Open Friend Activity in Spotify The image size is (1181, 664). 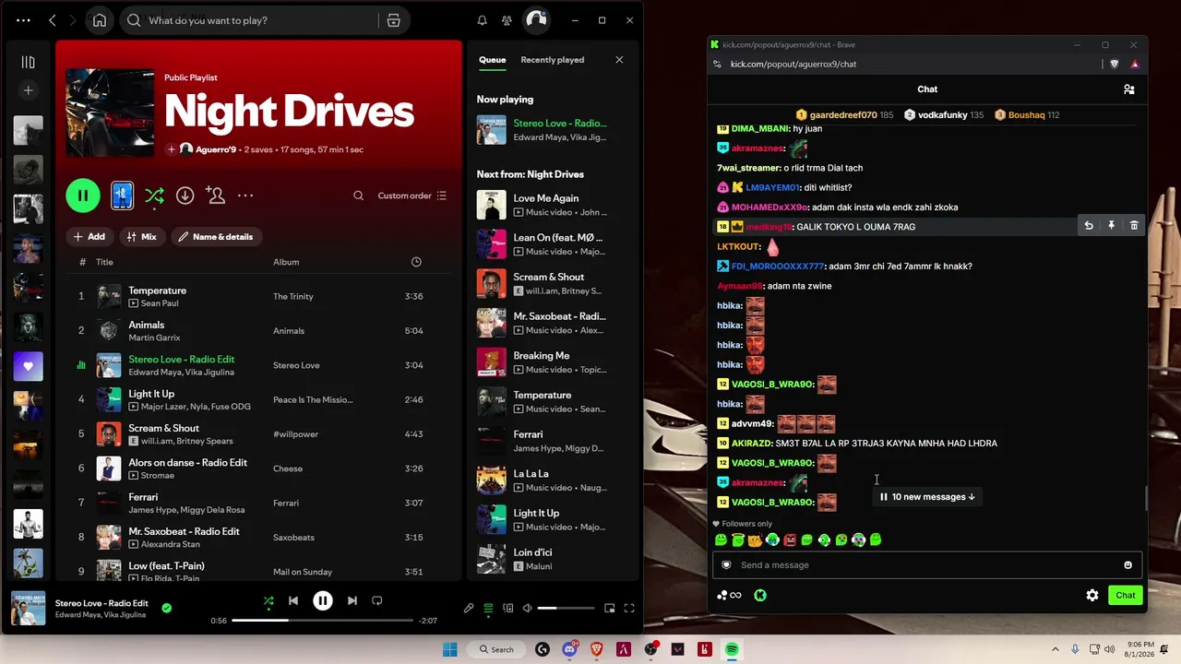pos(507,20)
